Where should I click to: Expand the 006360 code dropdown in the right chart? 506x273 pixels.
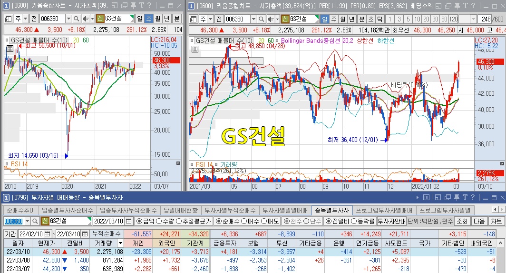253,19
